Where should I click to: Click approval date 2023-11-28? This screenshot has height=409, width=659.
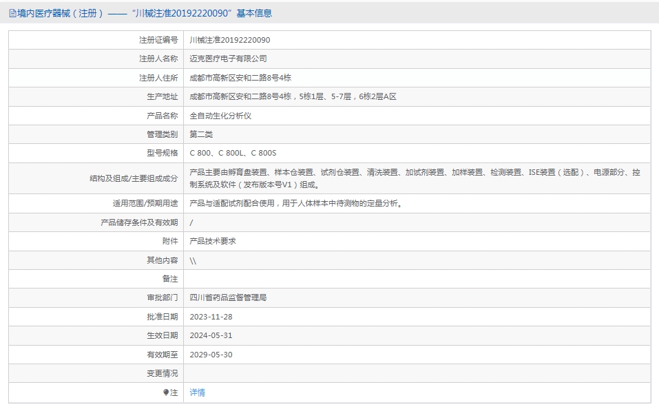(211, 317)
